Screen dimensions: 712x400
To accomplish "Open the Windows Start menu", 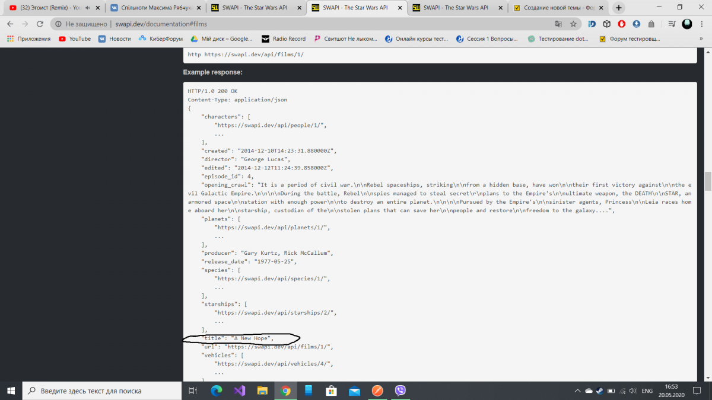I will (x=11, y=391).
